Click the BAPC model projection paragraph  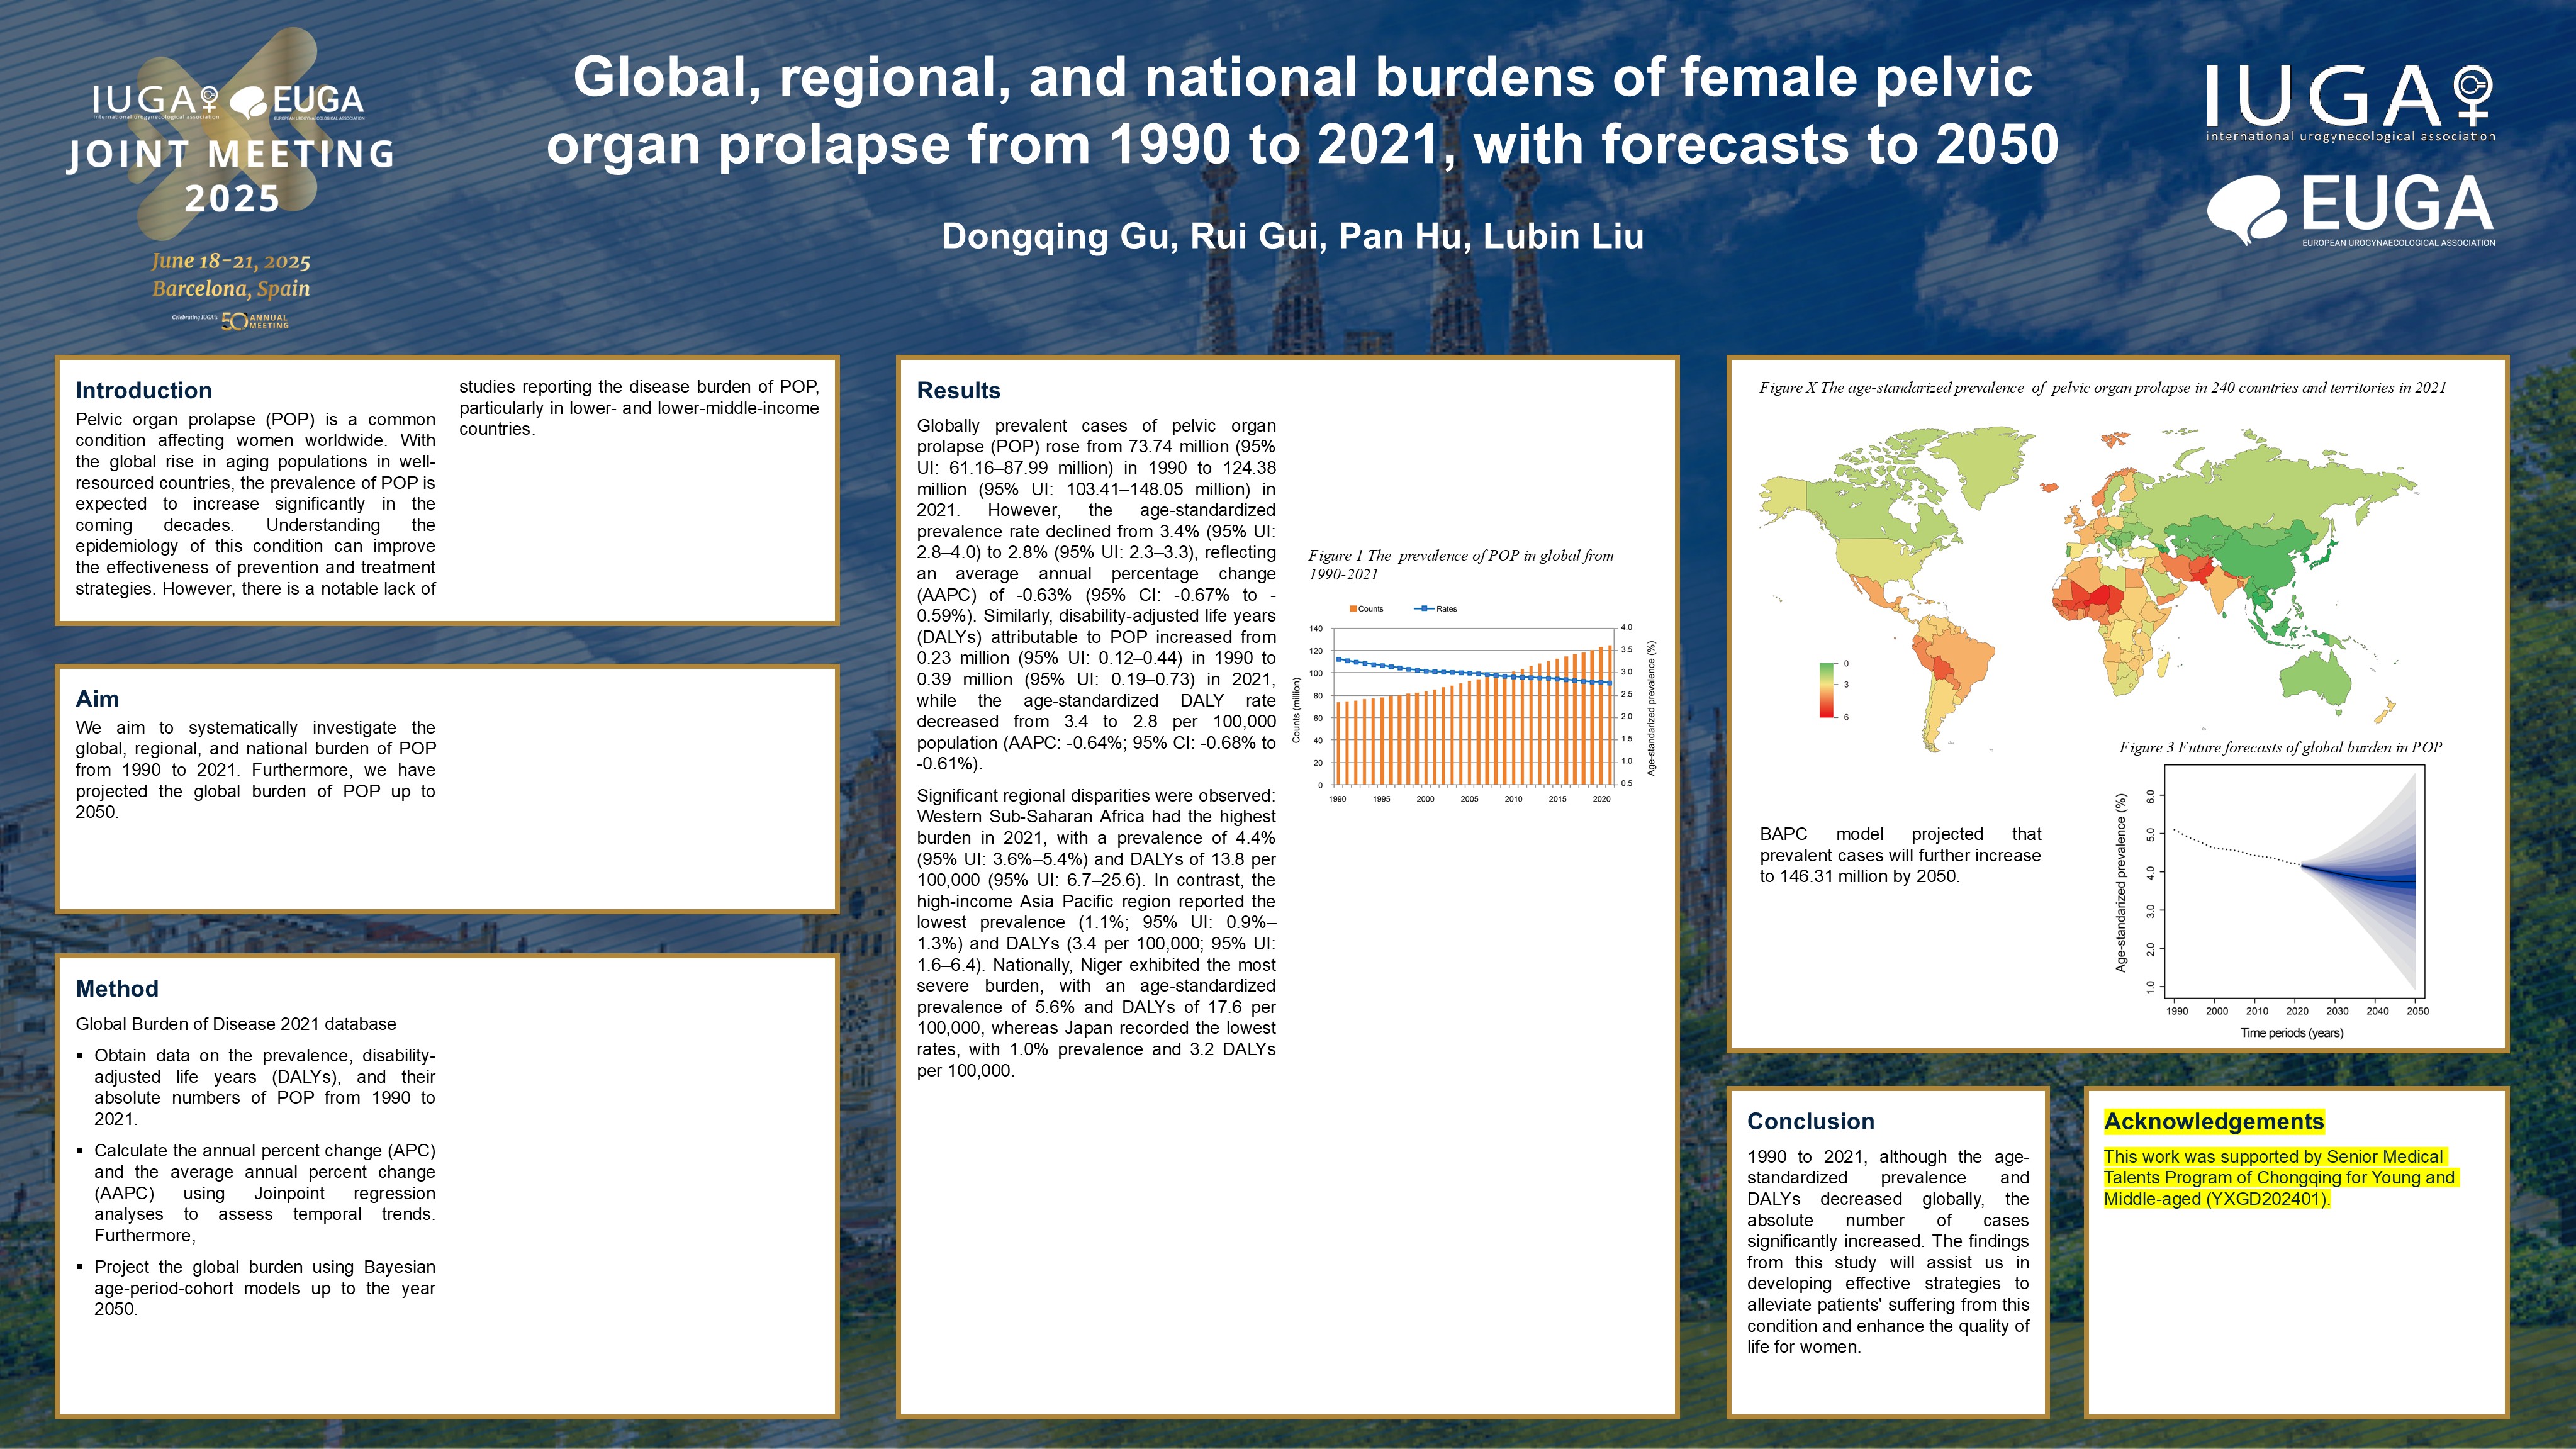coord(1900,855)
